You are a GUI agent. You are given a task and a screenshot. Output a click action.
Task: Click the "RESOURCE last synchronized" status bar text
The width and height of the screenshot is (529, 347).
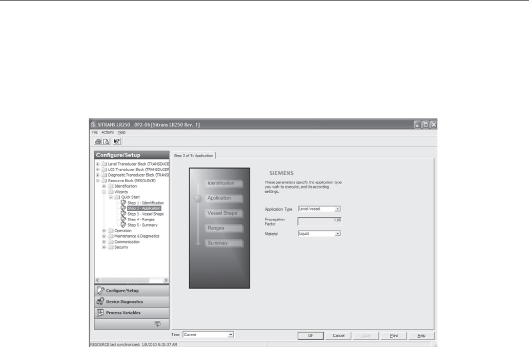[x=134, y=344]
